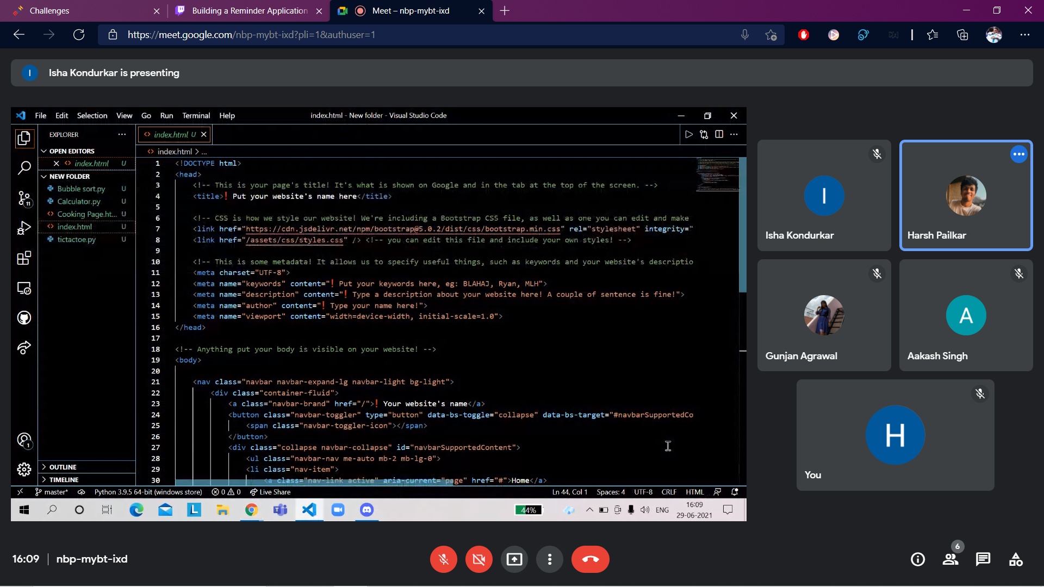Click Isha Kondurkar's participant tile

click(824, 196)
